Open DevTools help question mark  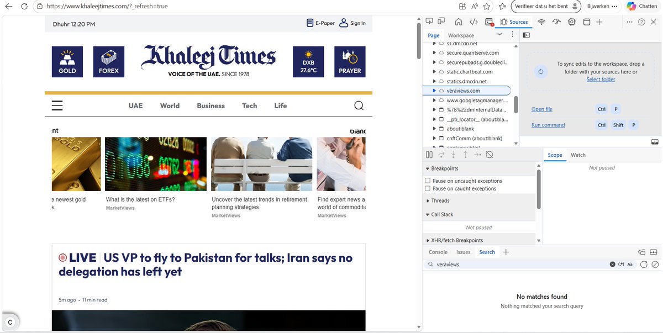[x=641, y=22]
